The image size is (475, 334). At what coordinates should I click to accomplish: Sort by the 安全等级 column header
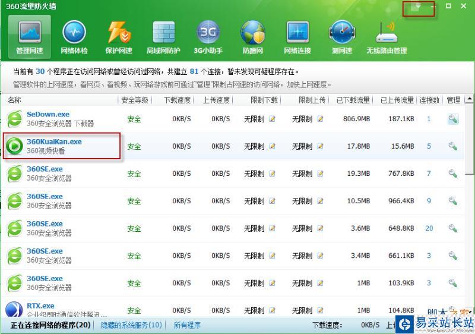point(135,100)
